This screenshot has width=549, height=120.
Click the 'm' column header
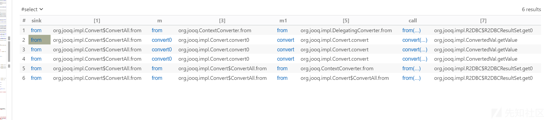pos(160,20)
